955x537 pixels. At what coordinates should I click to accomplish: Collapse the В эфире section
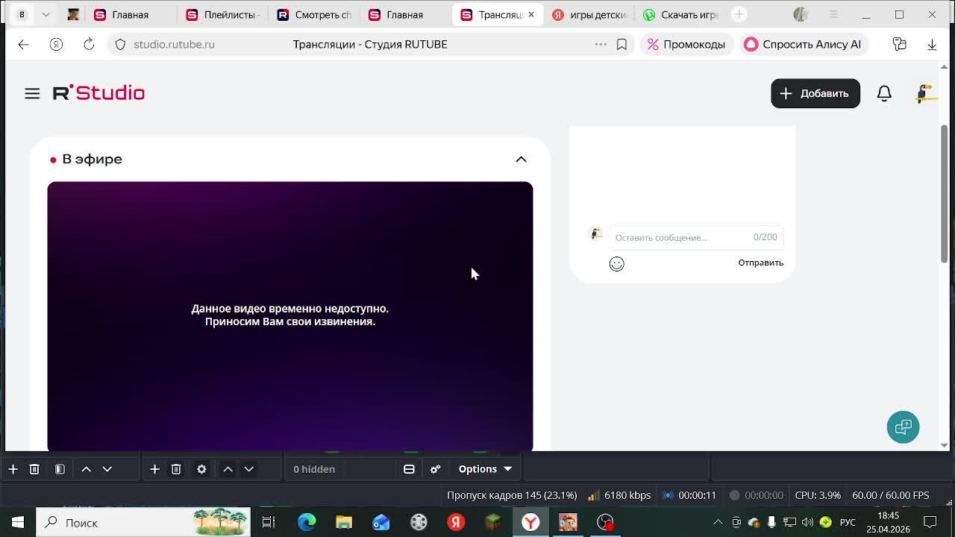coord(521,159)
